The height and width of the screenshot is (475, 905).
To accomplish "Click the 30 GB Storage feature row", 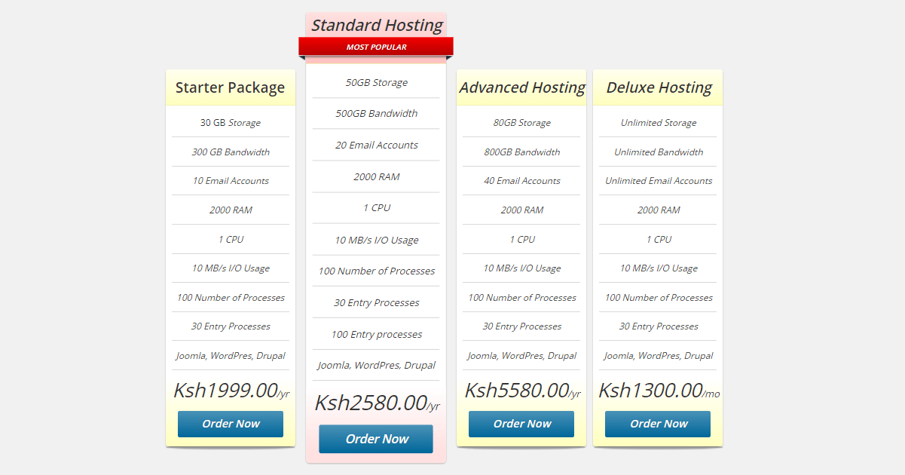I will pos(230,123).
